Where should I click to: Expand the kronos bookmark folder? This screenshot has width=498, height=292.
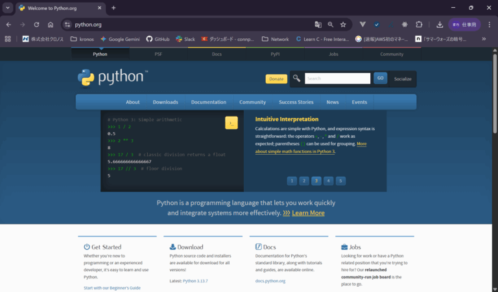tap(82, 39)
